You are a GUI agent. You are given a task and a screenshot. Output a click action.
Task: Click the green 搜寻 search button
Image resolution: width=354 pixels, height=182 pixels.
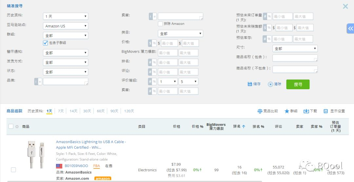tap(298, 84)
